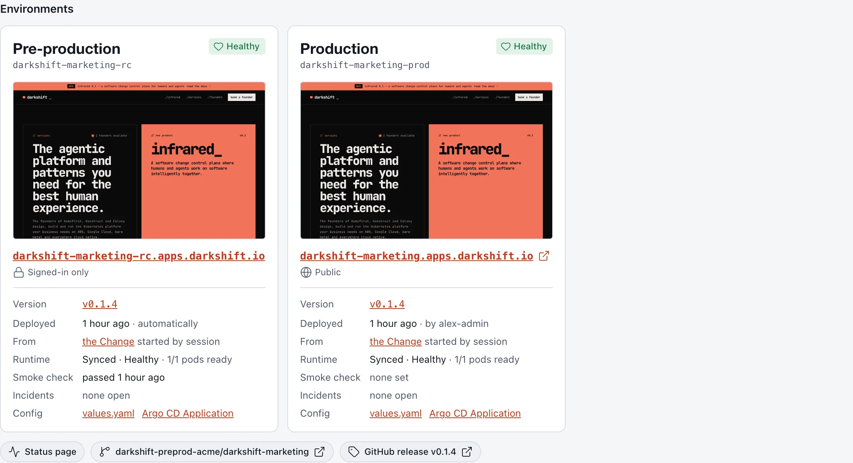Click the heart icon in Pre-production Healthy badge

218,46
